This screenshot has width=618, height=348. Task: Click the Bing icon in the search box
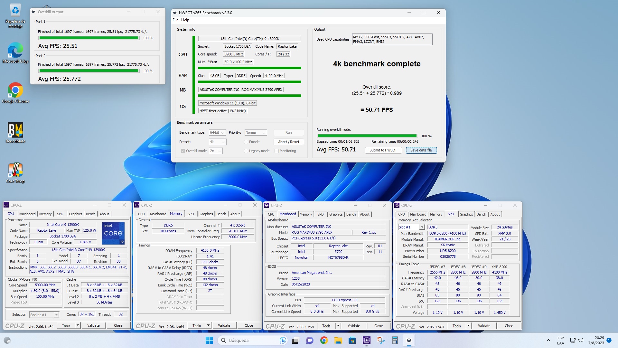(283, 340)
